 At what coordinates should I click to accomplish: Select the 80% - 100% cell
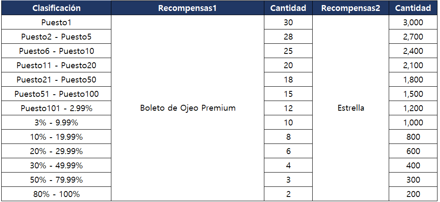click(x=56, y=194)
